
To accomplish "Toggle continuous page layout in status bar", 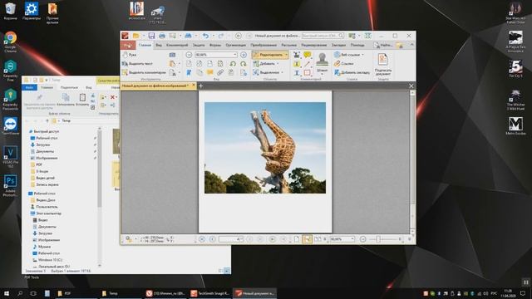I will tap(307, 239).
